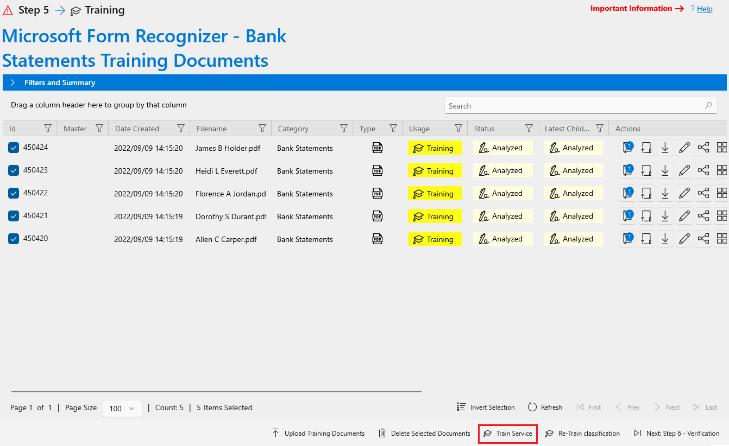Open hierarchy tree icon for Heidi L Everett.pdf
The height and width of the screenshot is (446, 729).
click(703, 170)
